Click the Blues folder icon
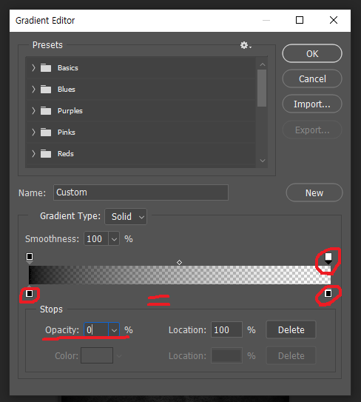Image resolution: width=361 pixels, height=402 pixels. click(x=46, y=90)
